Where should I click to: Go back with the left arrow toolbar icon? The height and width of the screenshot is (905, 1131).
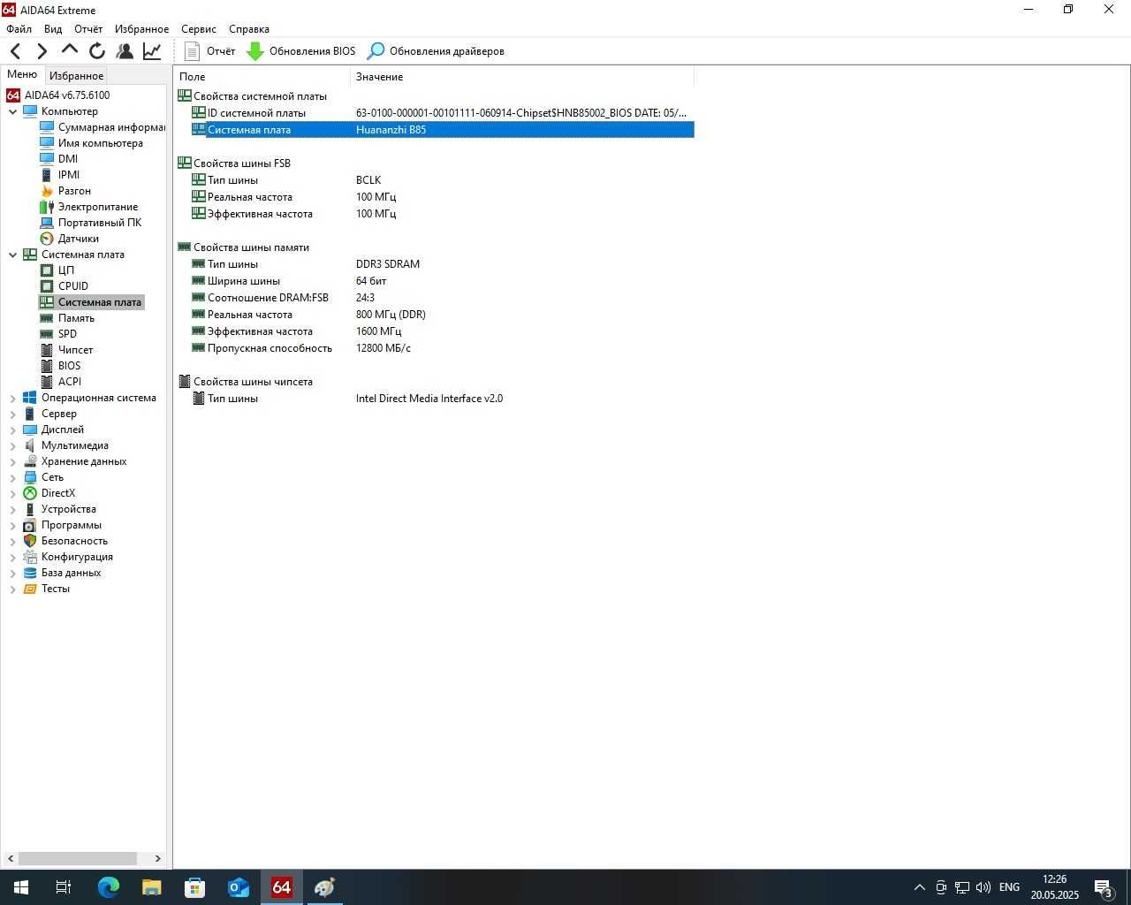[x=15, y=51]
